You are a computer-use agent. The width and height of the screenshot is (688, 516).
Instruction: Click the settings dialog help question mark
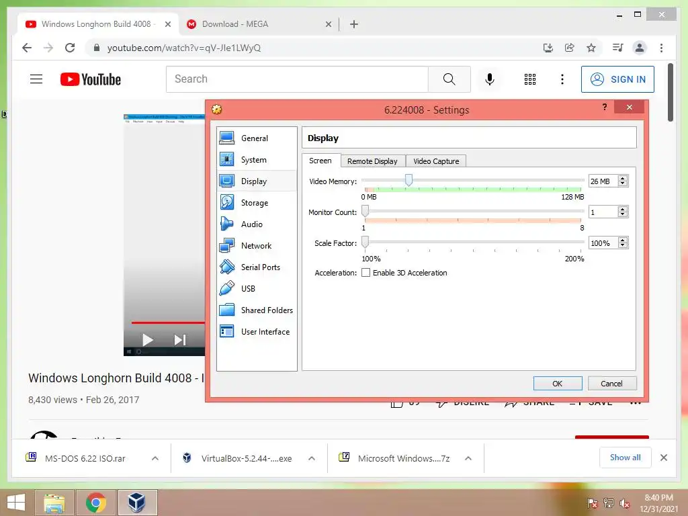pos(605,107)
